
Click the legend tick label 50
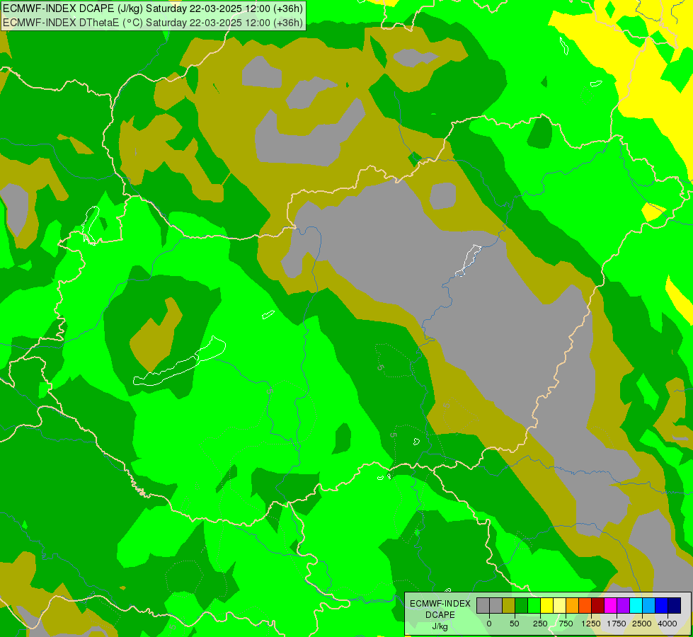tap(515, 624)
